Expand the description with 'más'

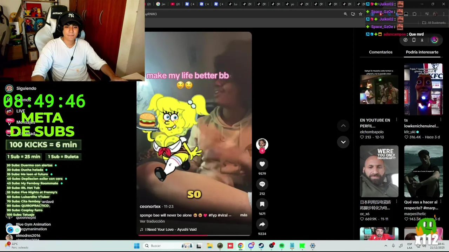(x=244, y=215)
